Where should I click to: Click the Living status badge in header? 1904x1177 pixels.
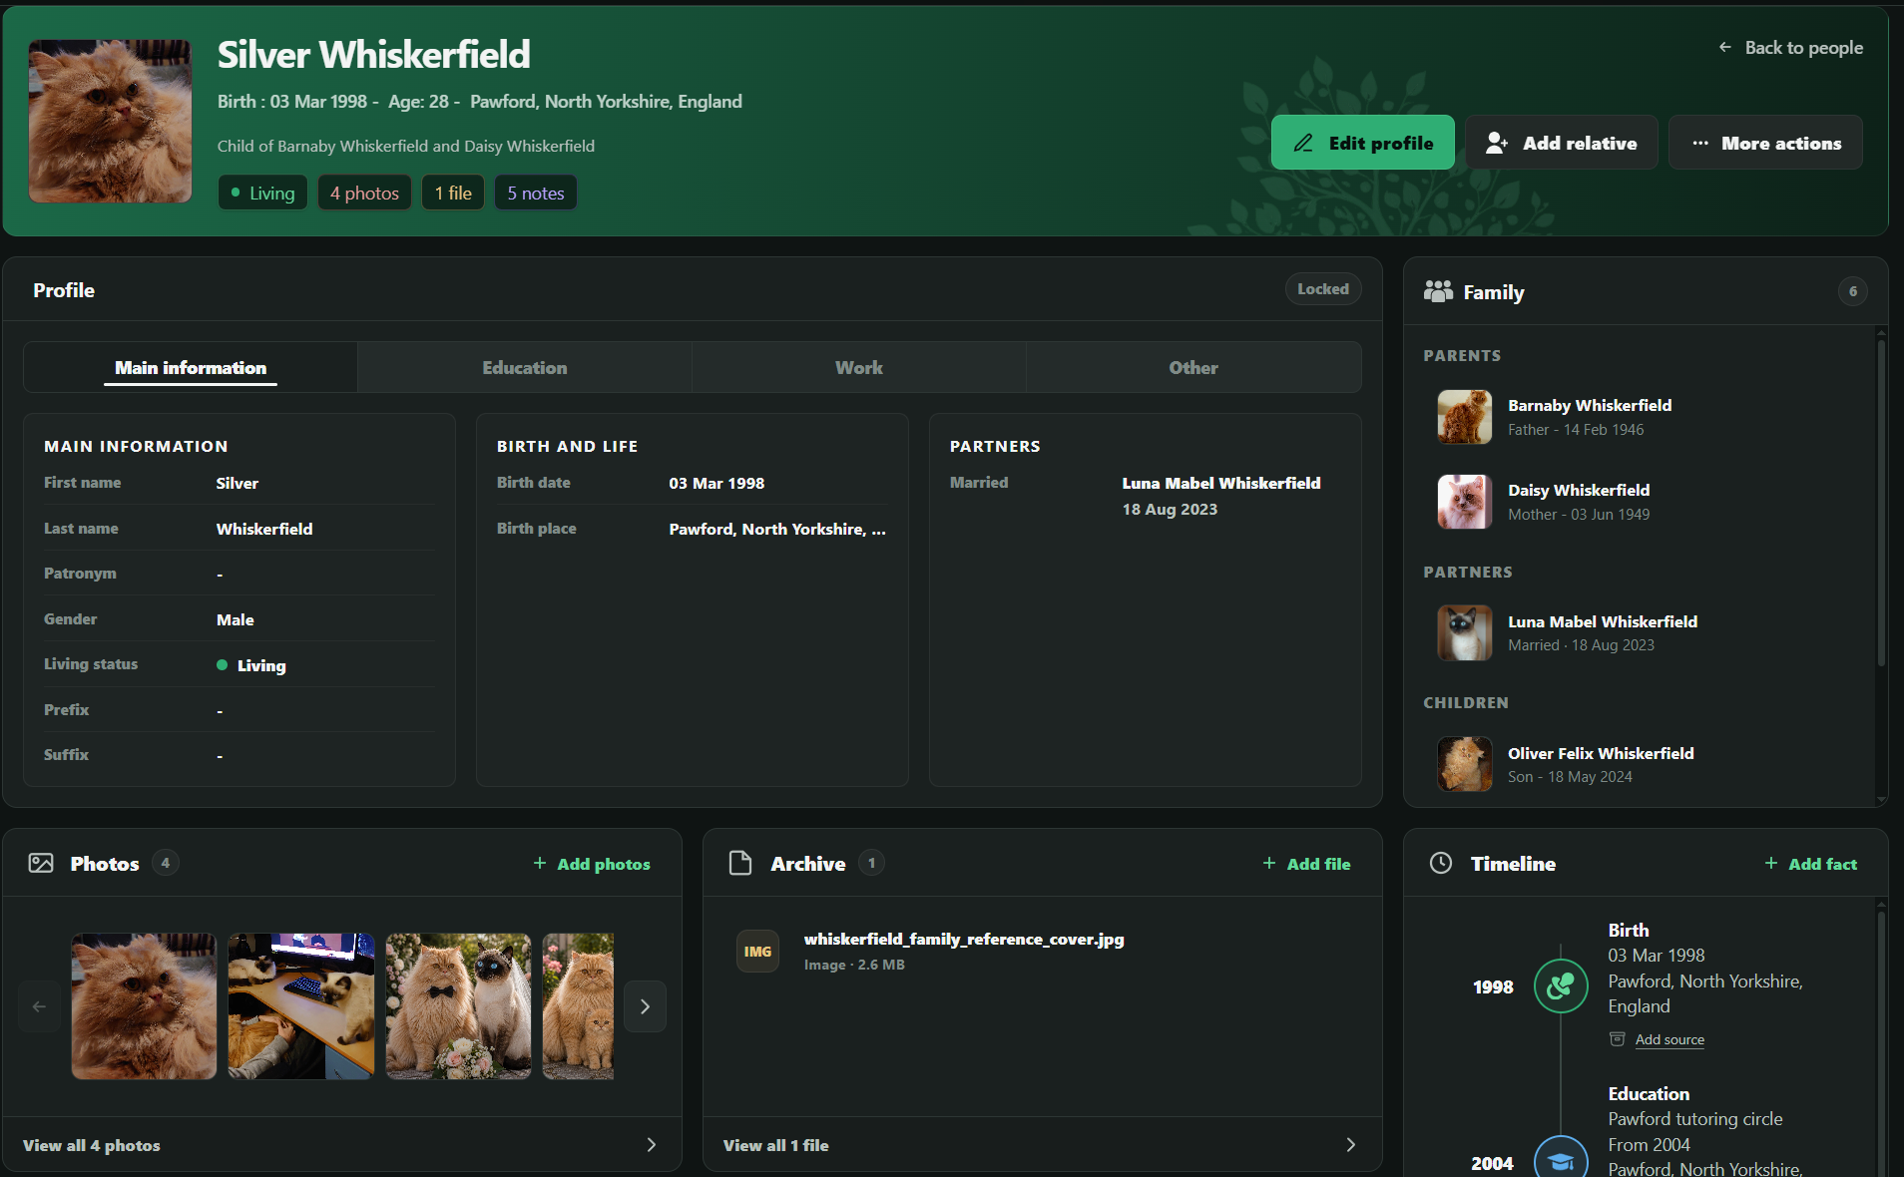tap(262, 193)
